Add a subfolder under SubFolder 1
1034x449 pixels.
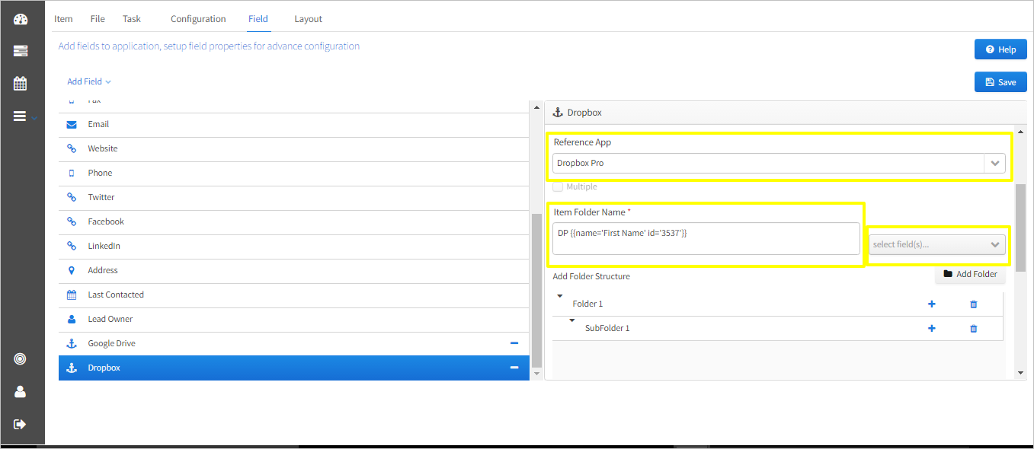(x=931, y=328)
